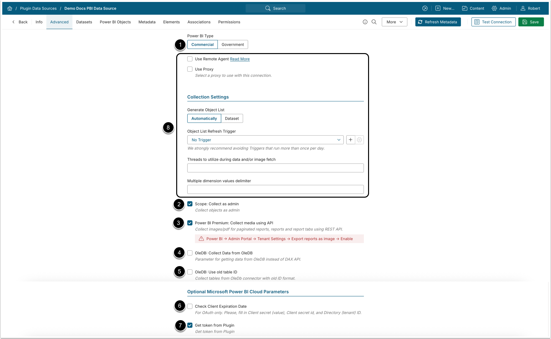The image size is (551, 339).
Task: Select Government as the Power BI Type
Action: click(x=232, y=44)
